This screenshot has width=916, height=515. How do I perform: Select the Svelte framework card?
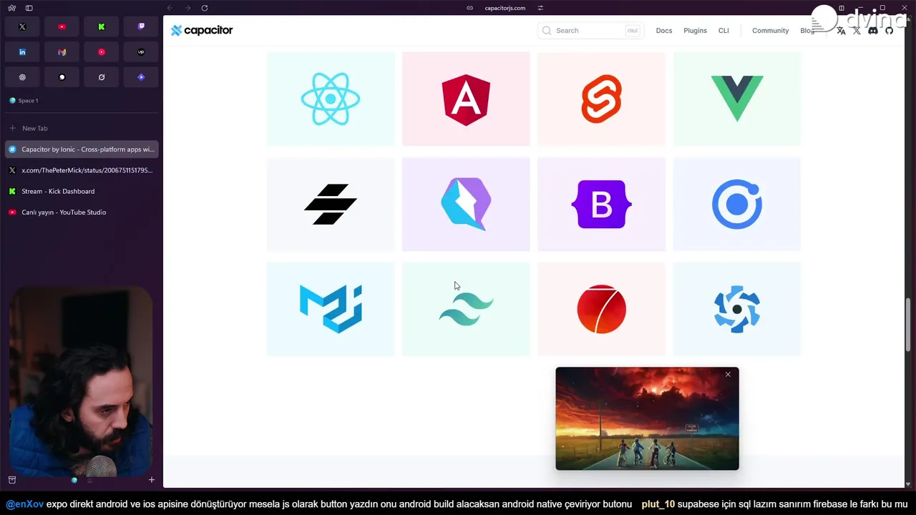click(601, 99)
